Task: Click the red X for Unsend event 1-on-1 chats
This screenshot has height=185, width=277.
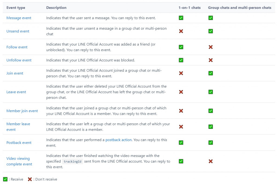Action: tap(181, 31)
